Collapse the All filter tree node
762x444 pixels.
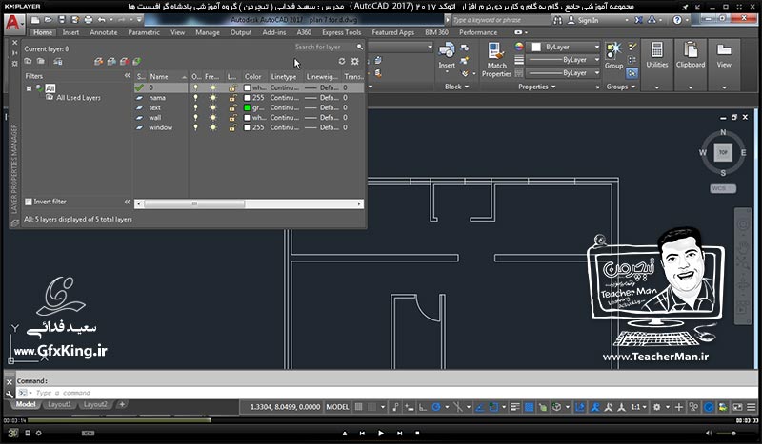tap(30, 88)
